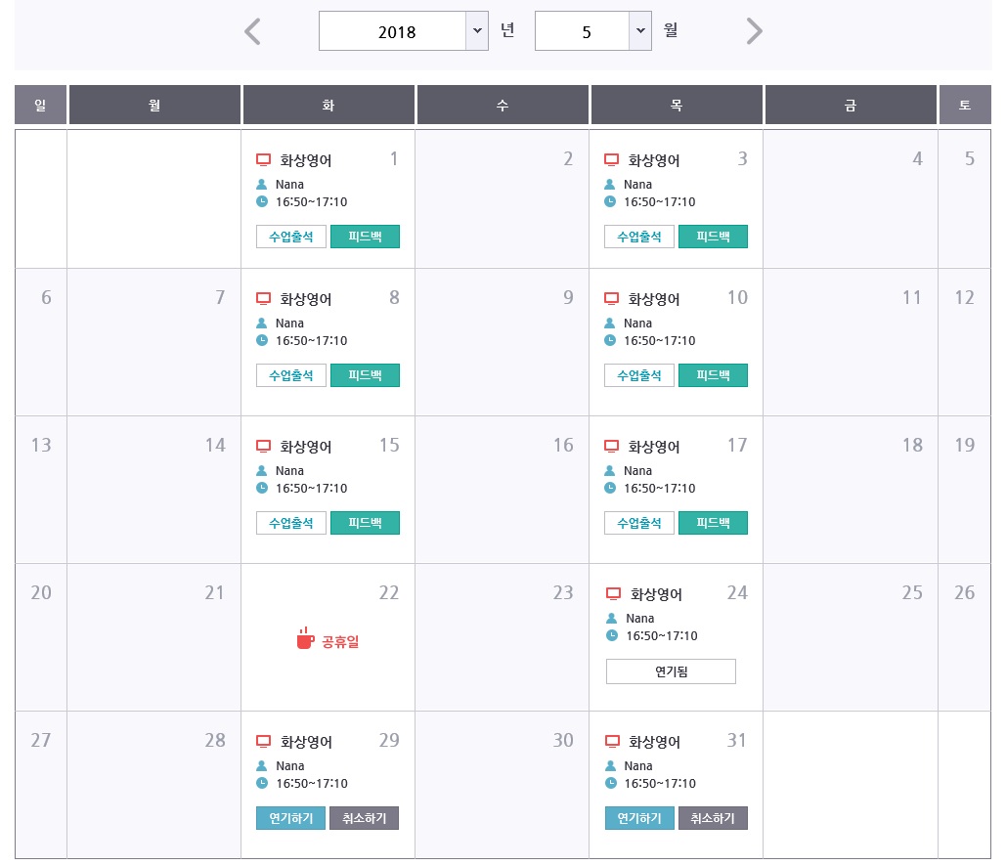Click teacher person icon on May 3
1006x865 pixels.
(x=610, y=184)
